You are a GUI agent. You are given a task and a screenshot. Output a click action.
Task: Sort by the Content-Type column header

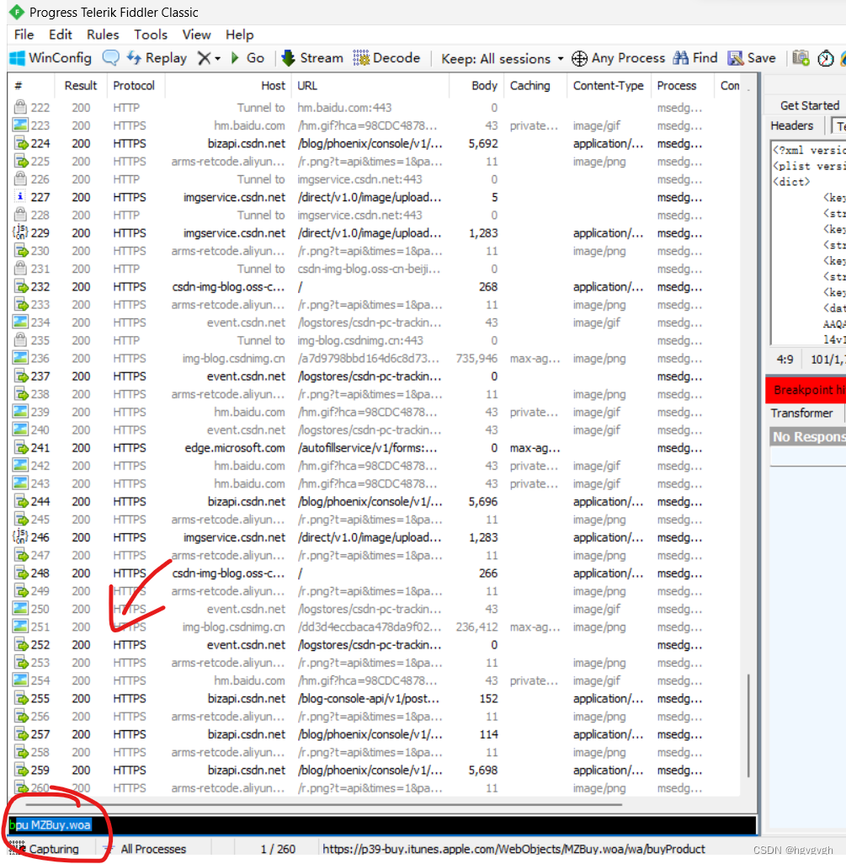pyautogui.click(x=608, y=86)
